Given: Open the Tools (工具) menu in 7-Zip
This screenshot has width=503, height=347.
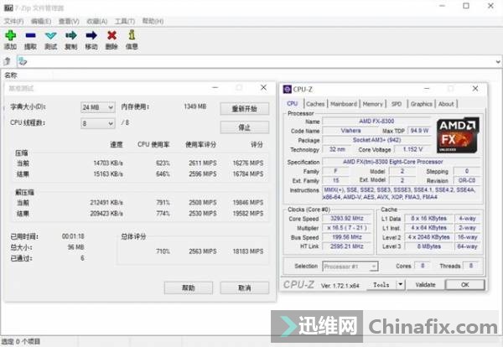Looking at the screenshot, I should pos(125,21).
